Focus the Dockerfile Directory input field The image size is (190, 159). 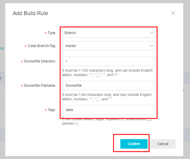click(108, 61)
